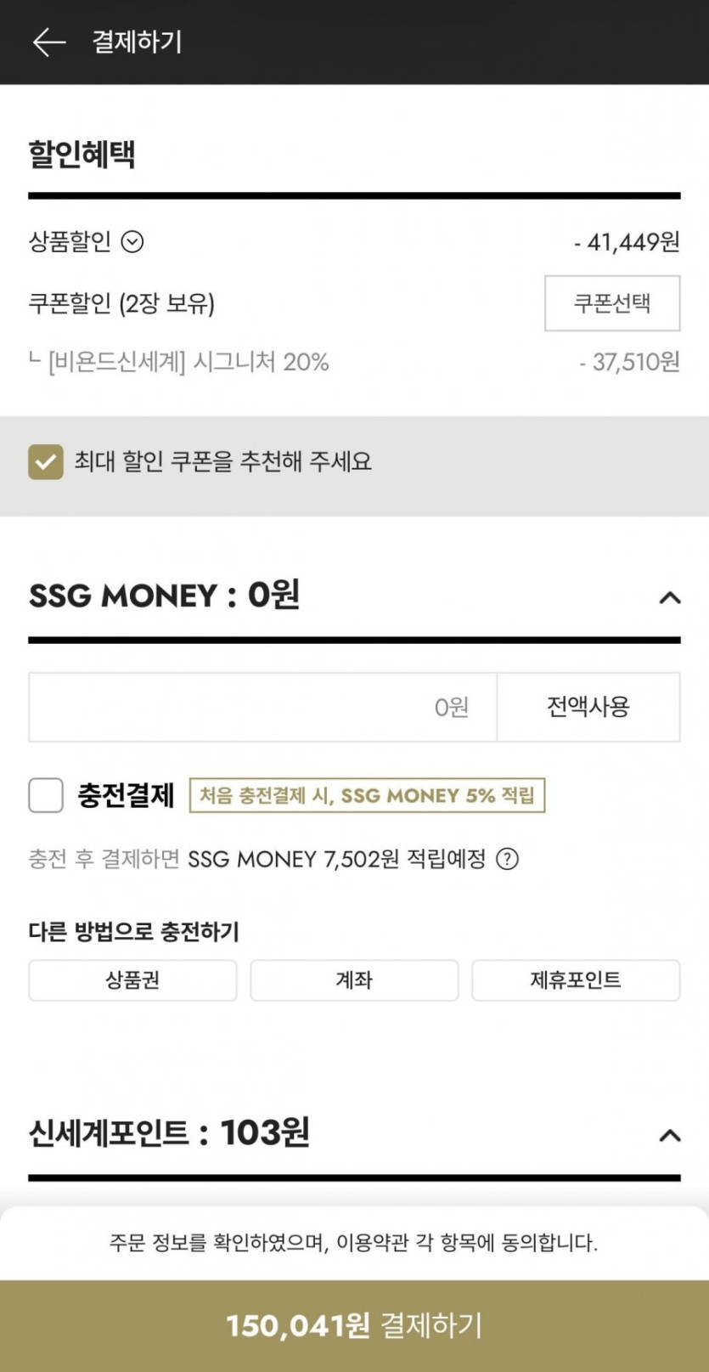Select 계좌 charging method

[354, 980]
